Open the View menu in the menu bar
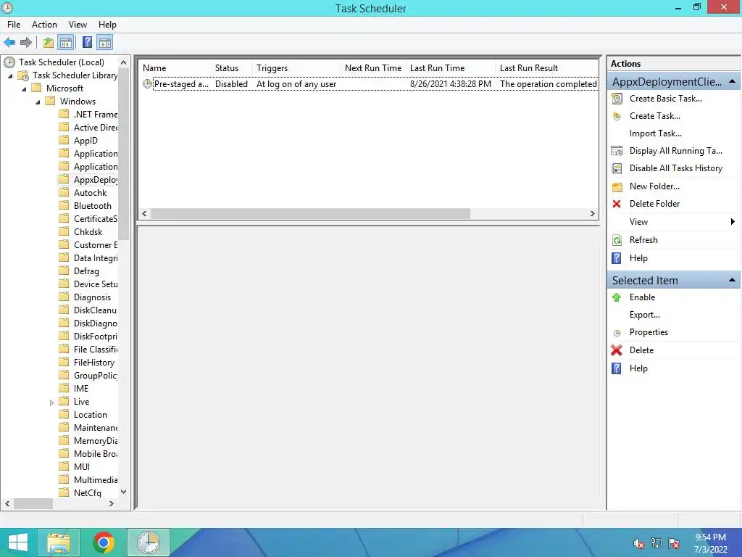 tap(78, 25)
